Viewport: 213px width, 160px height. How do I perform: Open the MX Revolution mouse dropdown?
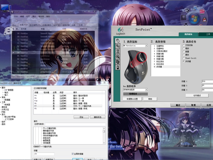click(135, 45)
